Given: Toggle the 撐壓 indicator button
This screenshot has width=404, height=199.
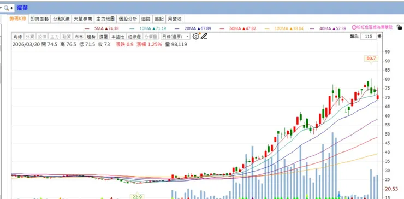Looking at the screenshot, I should pyautogui.click(x=104, y=37).
